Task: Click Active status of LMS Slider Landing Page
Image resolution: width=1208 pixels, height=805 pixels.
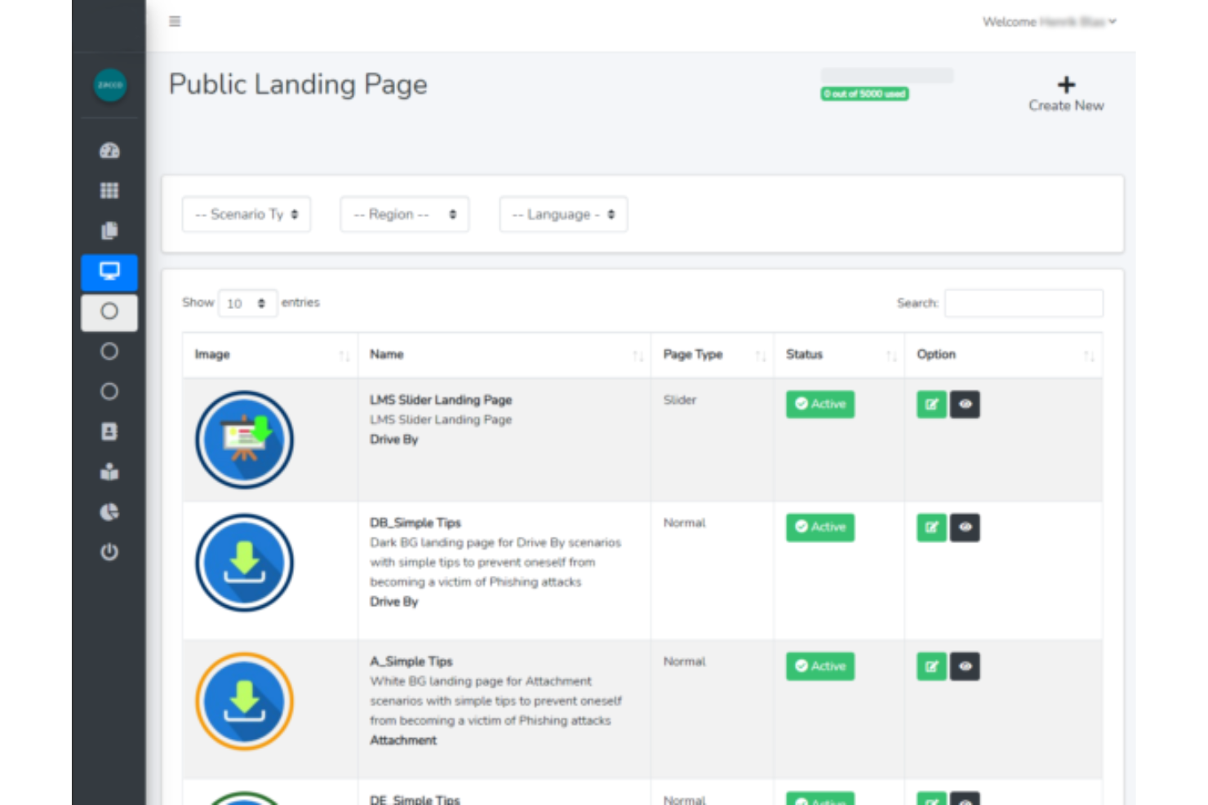Action: [x=820, y=405]
